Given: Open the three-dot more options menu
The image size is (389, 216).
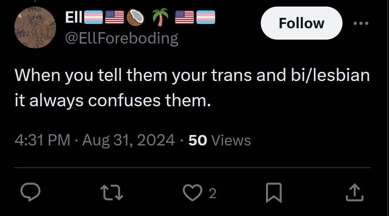Looking at the screenshot, I should click(x=361, y=24).
